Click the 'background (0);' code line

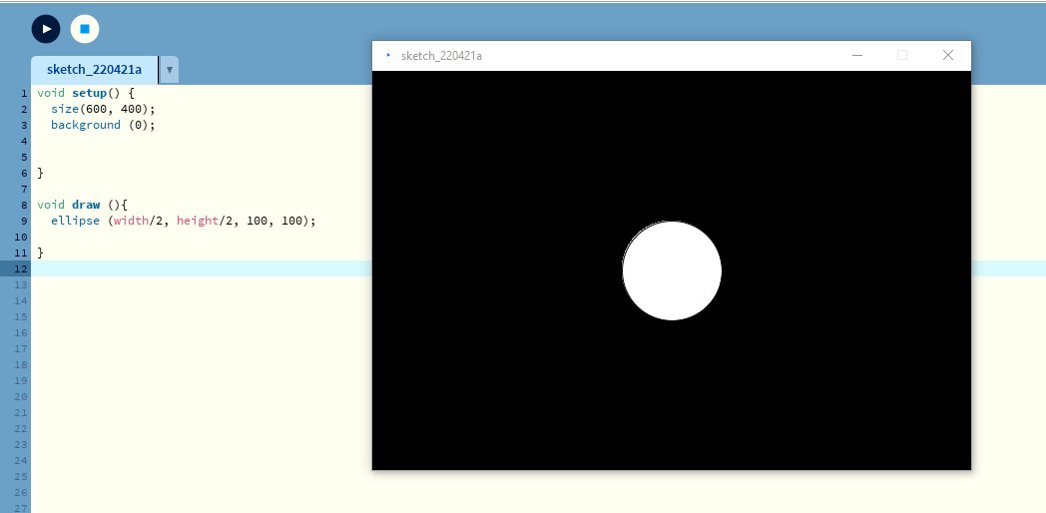tap(103, 125)
